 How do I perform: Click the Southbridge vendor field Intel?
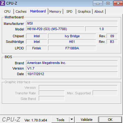click(37, 42)
